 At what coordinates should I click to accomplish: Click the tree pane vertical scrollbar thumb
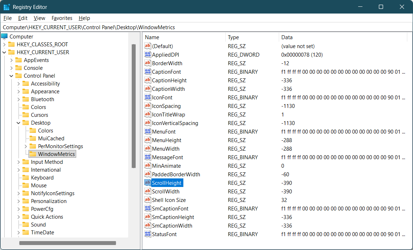point(134,106)
